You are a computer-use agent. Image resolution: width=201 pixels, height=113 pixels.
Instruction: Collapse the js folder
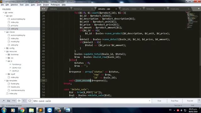6,61
